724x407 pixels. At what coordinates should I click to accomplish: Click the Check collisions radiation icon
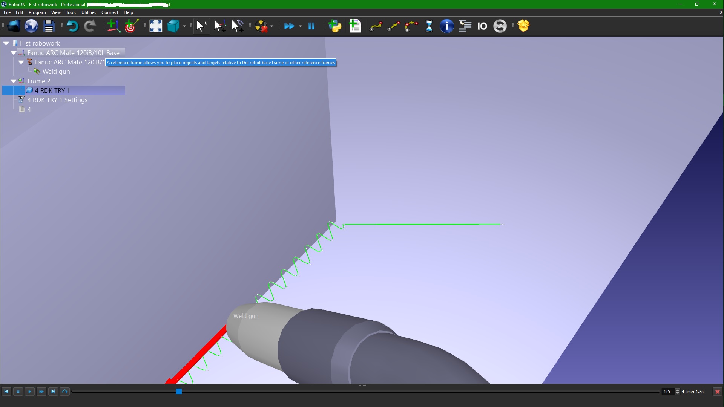261,26
